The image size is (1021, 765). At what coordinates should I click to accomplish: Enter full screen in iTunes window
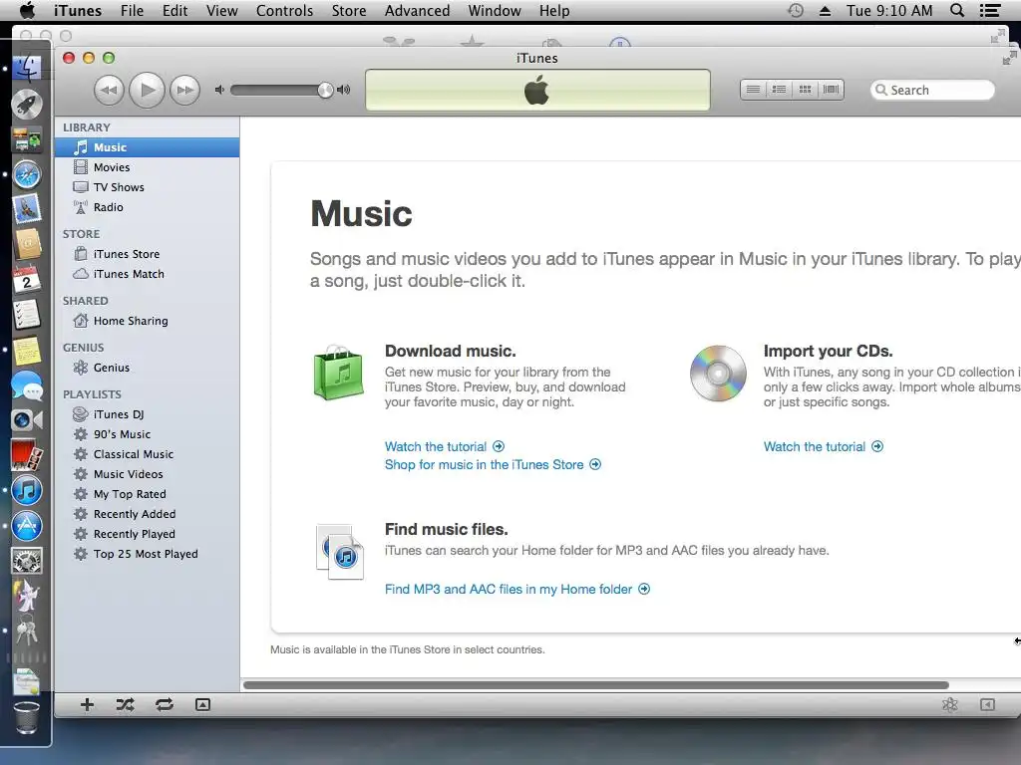pos(1009,59)
